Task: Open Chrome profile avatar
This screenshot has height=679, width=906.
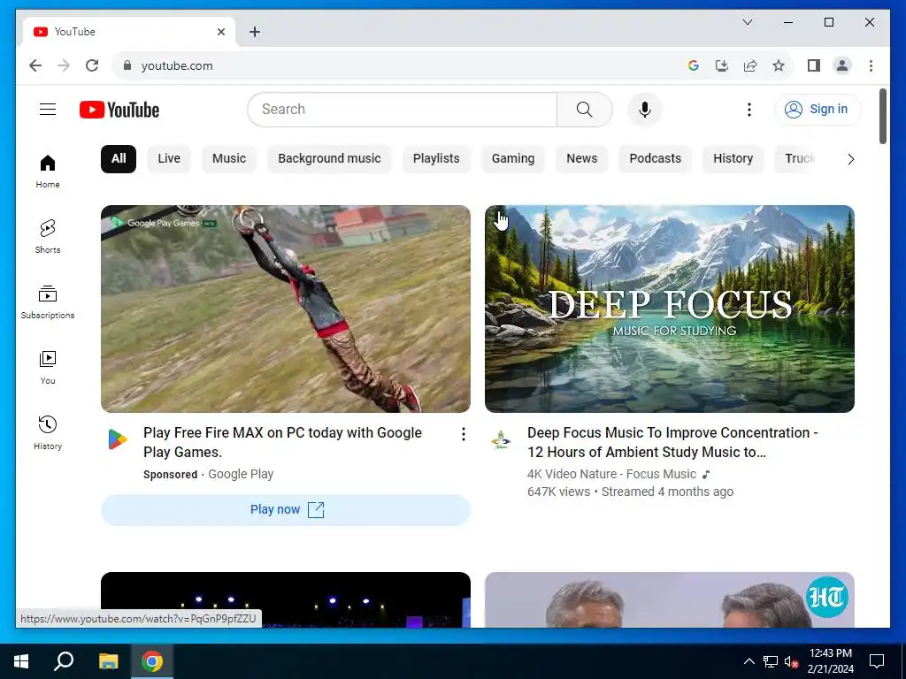Action: (842, 65)
